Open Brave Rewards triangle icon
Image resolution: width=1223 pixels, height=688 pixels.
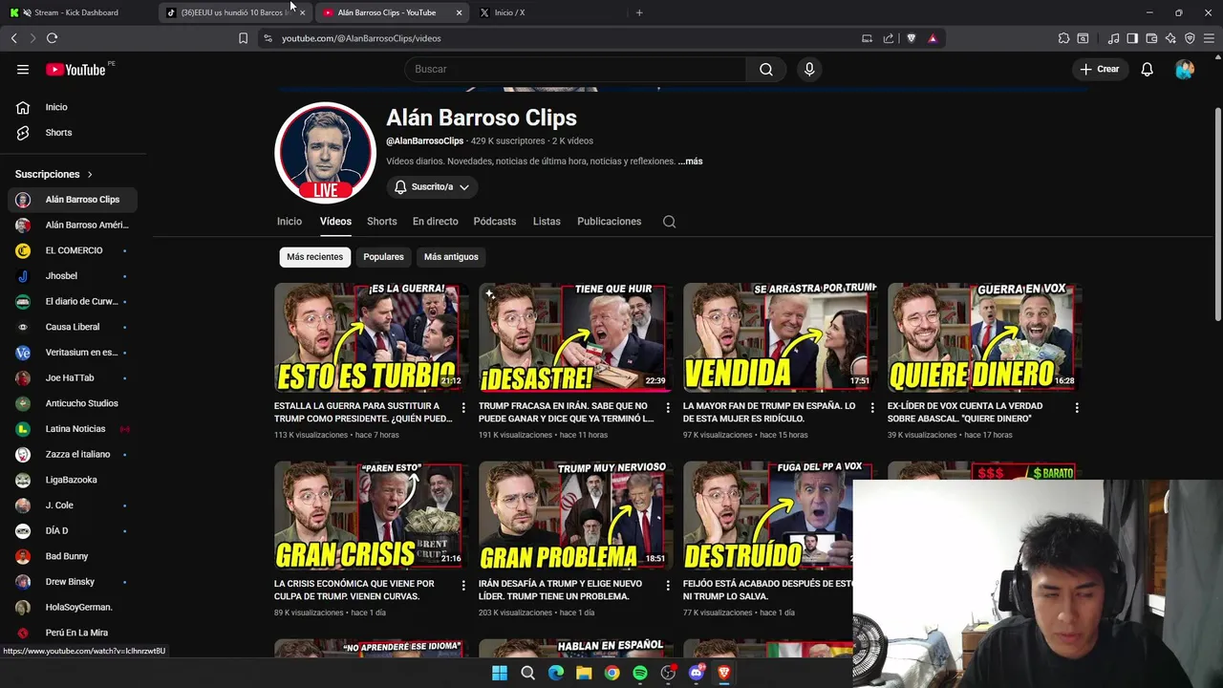point(933,38)
